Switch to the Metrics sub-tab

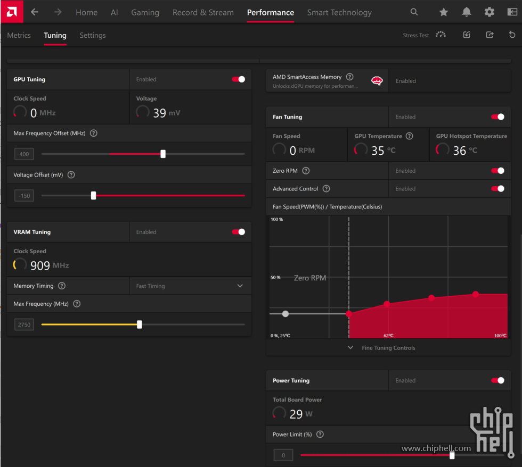(19, 35)
